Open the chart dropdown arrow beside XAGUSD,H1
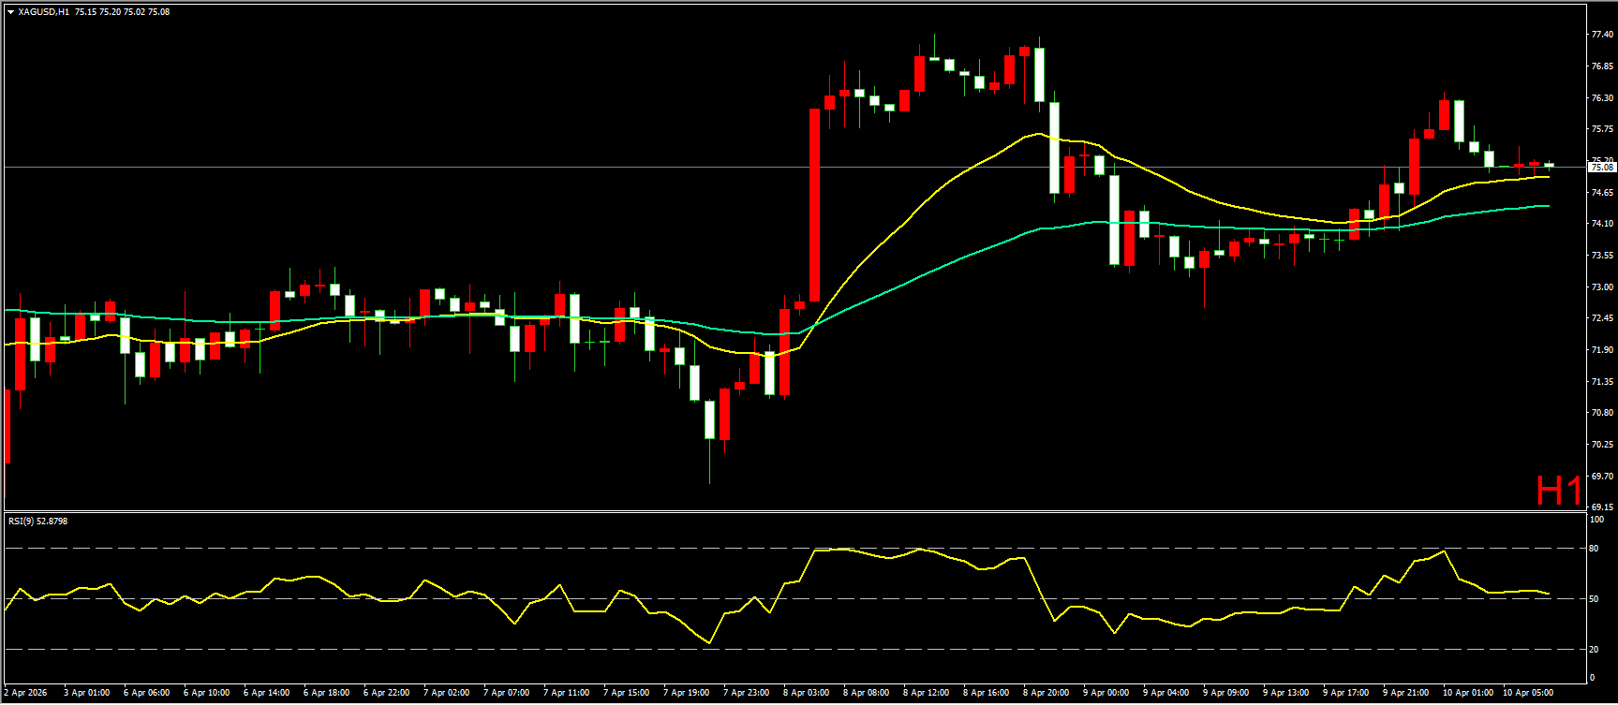This screenshot has width=1618, height=705. point(10,12)
